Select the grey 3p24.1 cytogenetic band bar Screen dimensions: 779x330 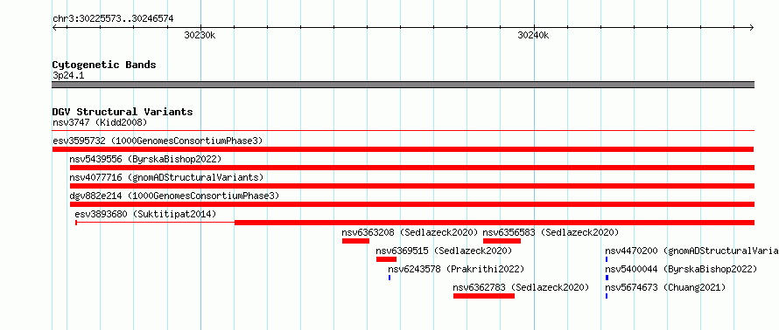403,85
